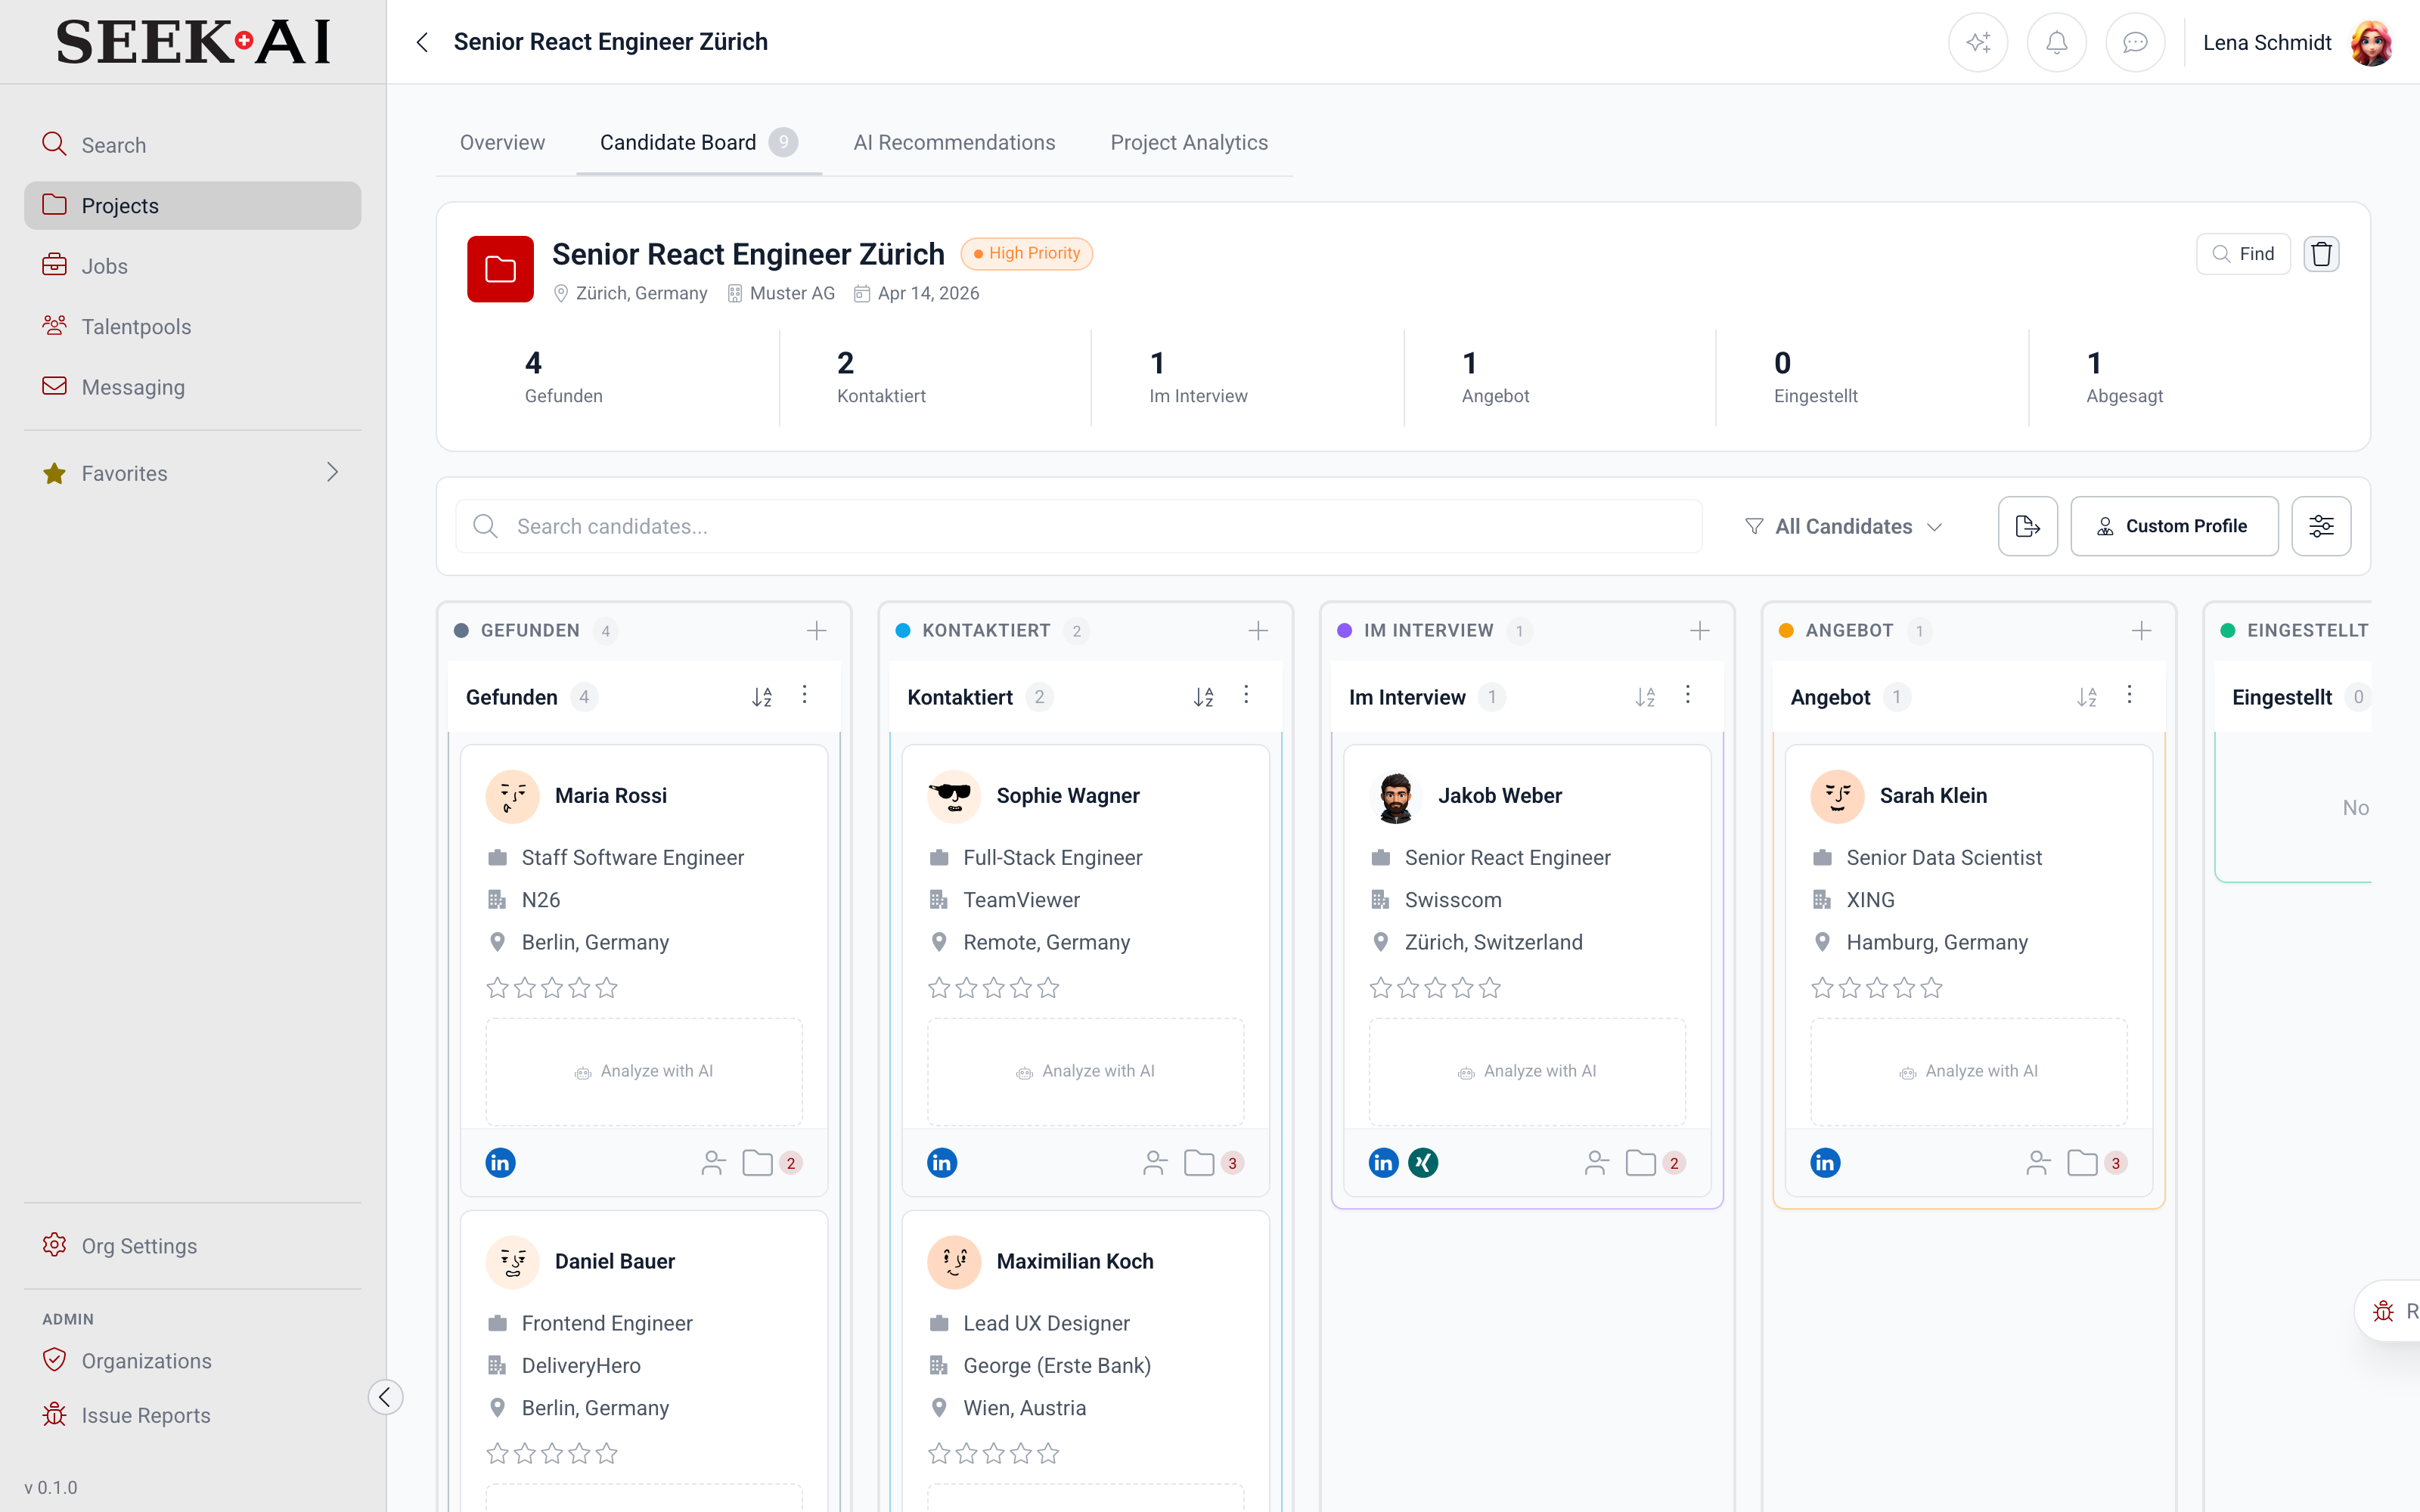The image size is (2420, 1512).
Task: Sort the Kontaktiert list alphabetically
Action: click(1203, 697)
